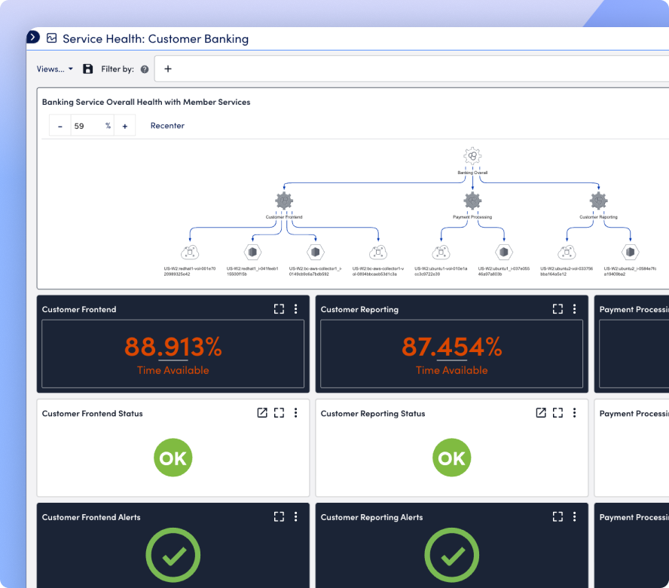669x588 pixels.
Task: Open the Views dropdown
Action: coord(54,69)
